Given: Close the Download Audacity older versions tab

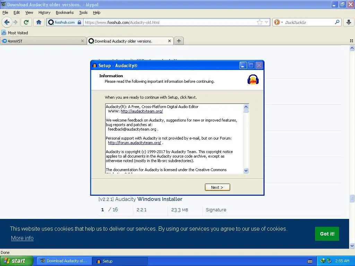Looking at the screenshot, I should [x=169, y=41].
